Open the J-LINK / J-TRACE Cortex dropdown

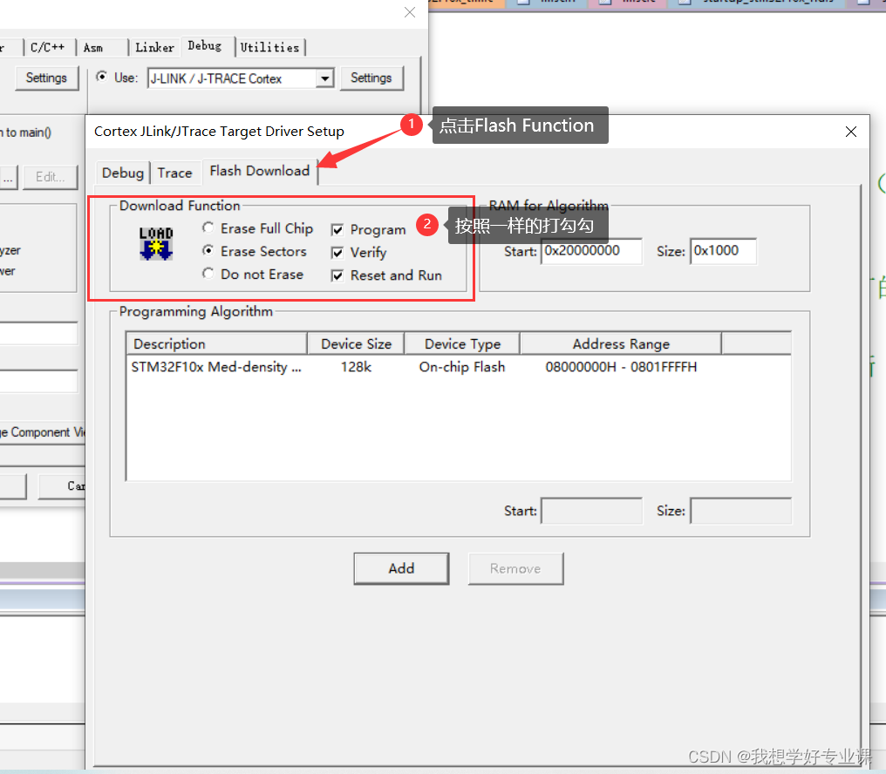(324, 78)
